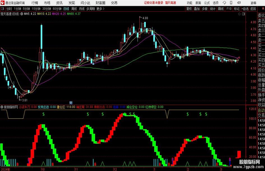Click the MA5: 4.22 indicator value
The height and width of the screenshot is (171, 265).
click(x=30, y=14)
